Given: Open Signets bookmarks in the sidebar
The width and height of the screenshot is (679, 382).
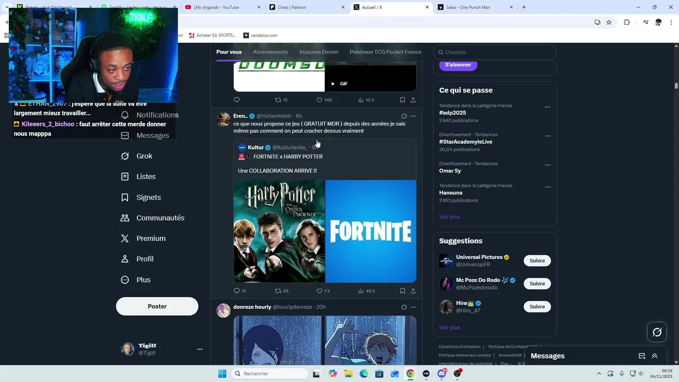Looking at the screenshot, I should click(141, 197).
